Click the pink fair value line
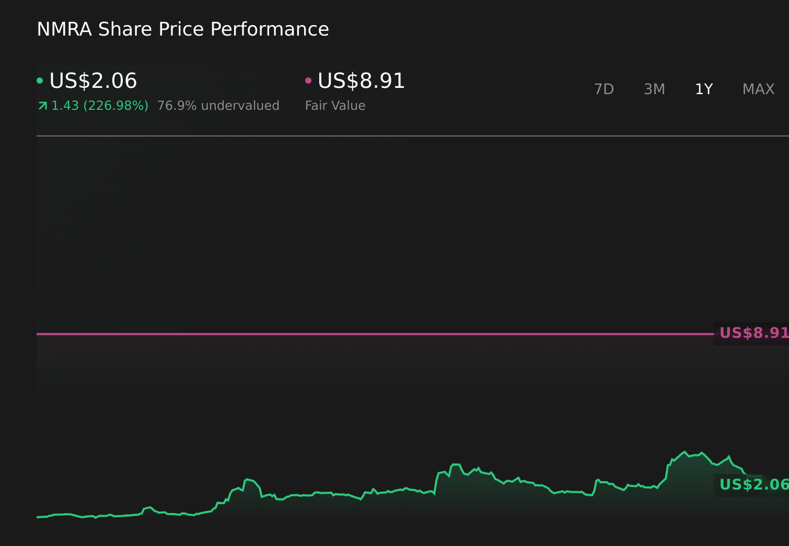This screenshot has width=789, height=546. 366,333
